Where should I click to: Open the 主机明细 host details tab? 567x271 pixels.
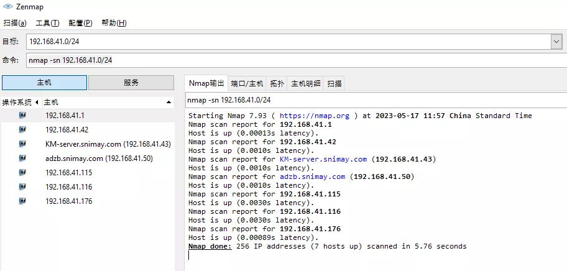[x=306, y=83]
